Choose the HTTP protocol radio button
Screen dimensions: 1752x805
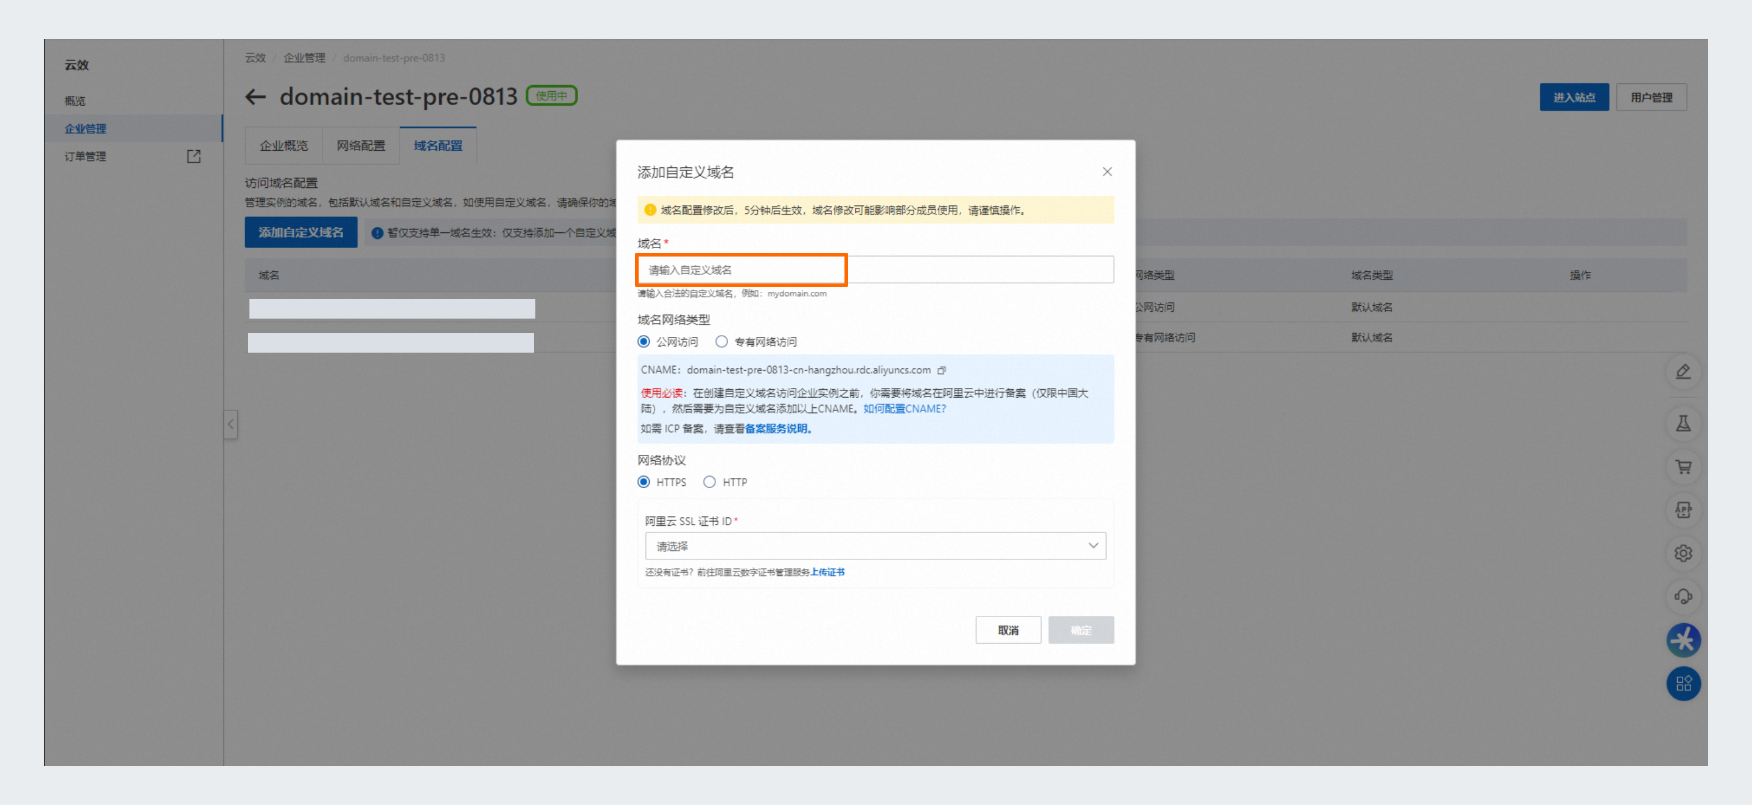(709, 482)
